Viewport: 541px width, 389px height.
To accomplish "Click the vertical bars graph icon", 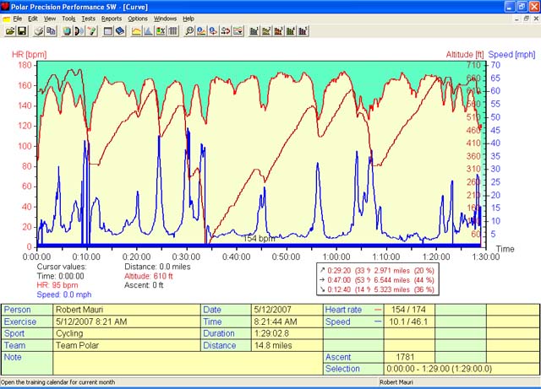I will (x=172, y=31).
